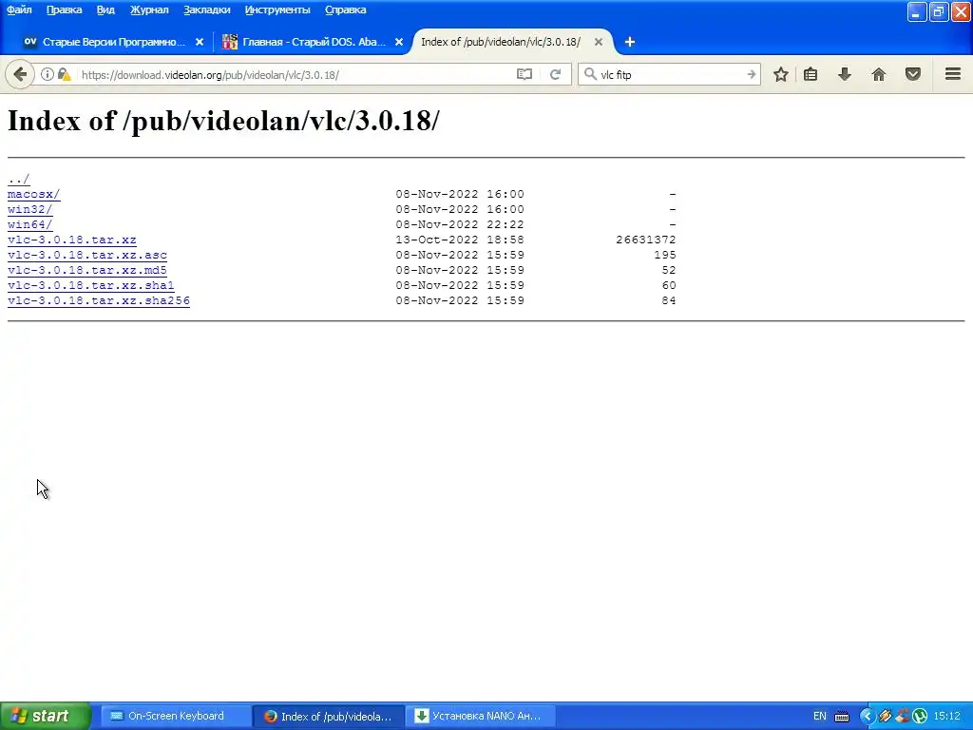Click the magnifier icon in search box
Screen dimensions: 973x730
click(590, 74)
